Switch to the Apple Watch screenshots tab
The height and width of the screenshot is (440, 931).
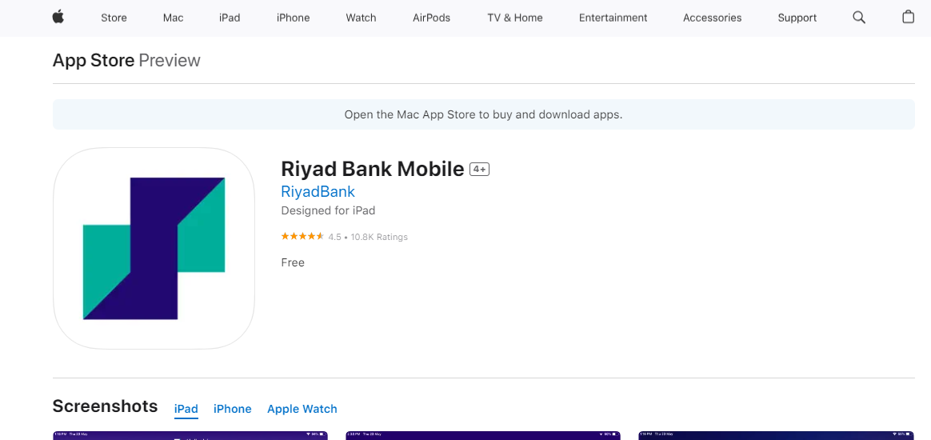[x=302, y=409]
